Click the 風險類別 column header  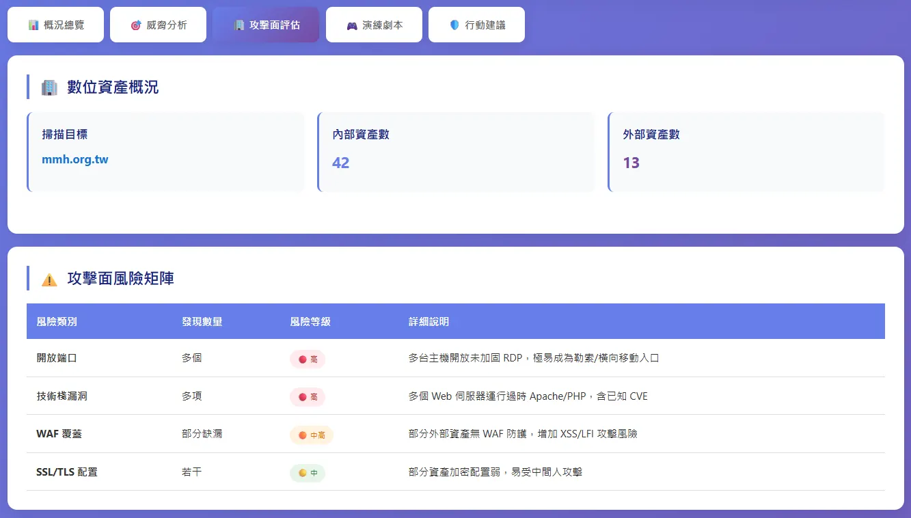(57, 321)
